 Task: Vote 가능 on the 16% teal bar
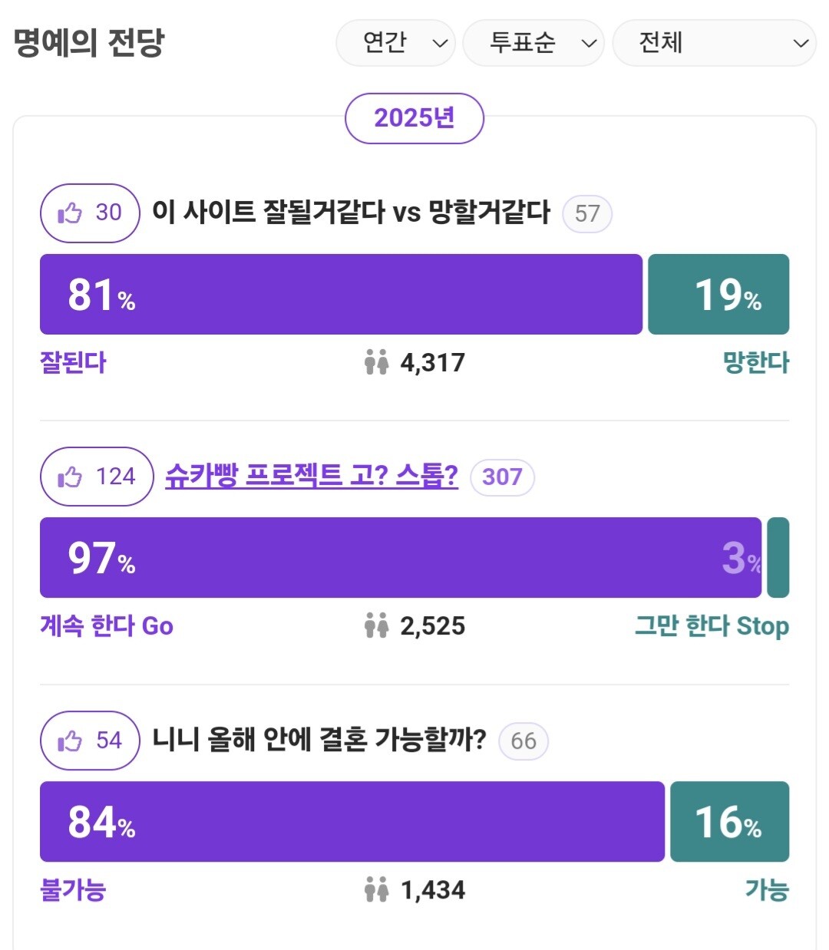(729, 821)
